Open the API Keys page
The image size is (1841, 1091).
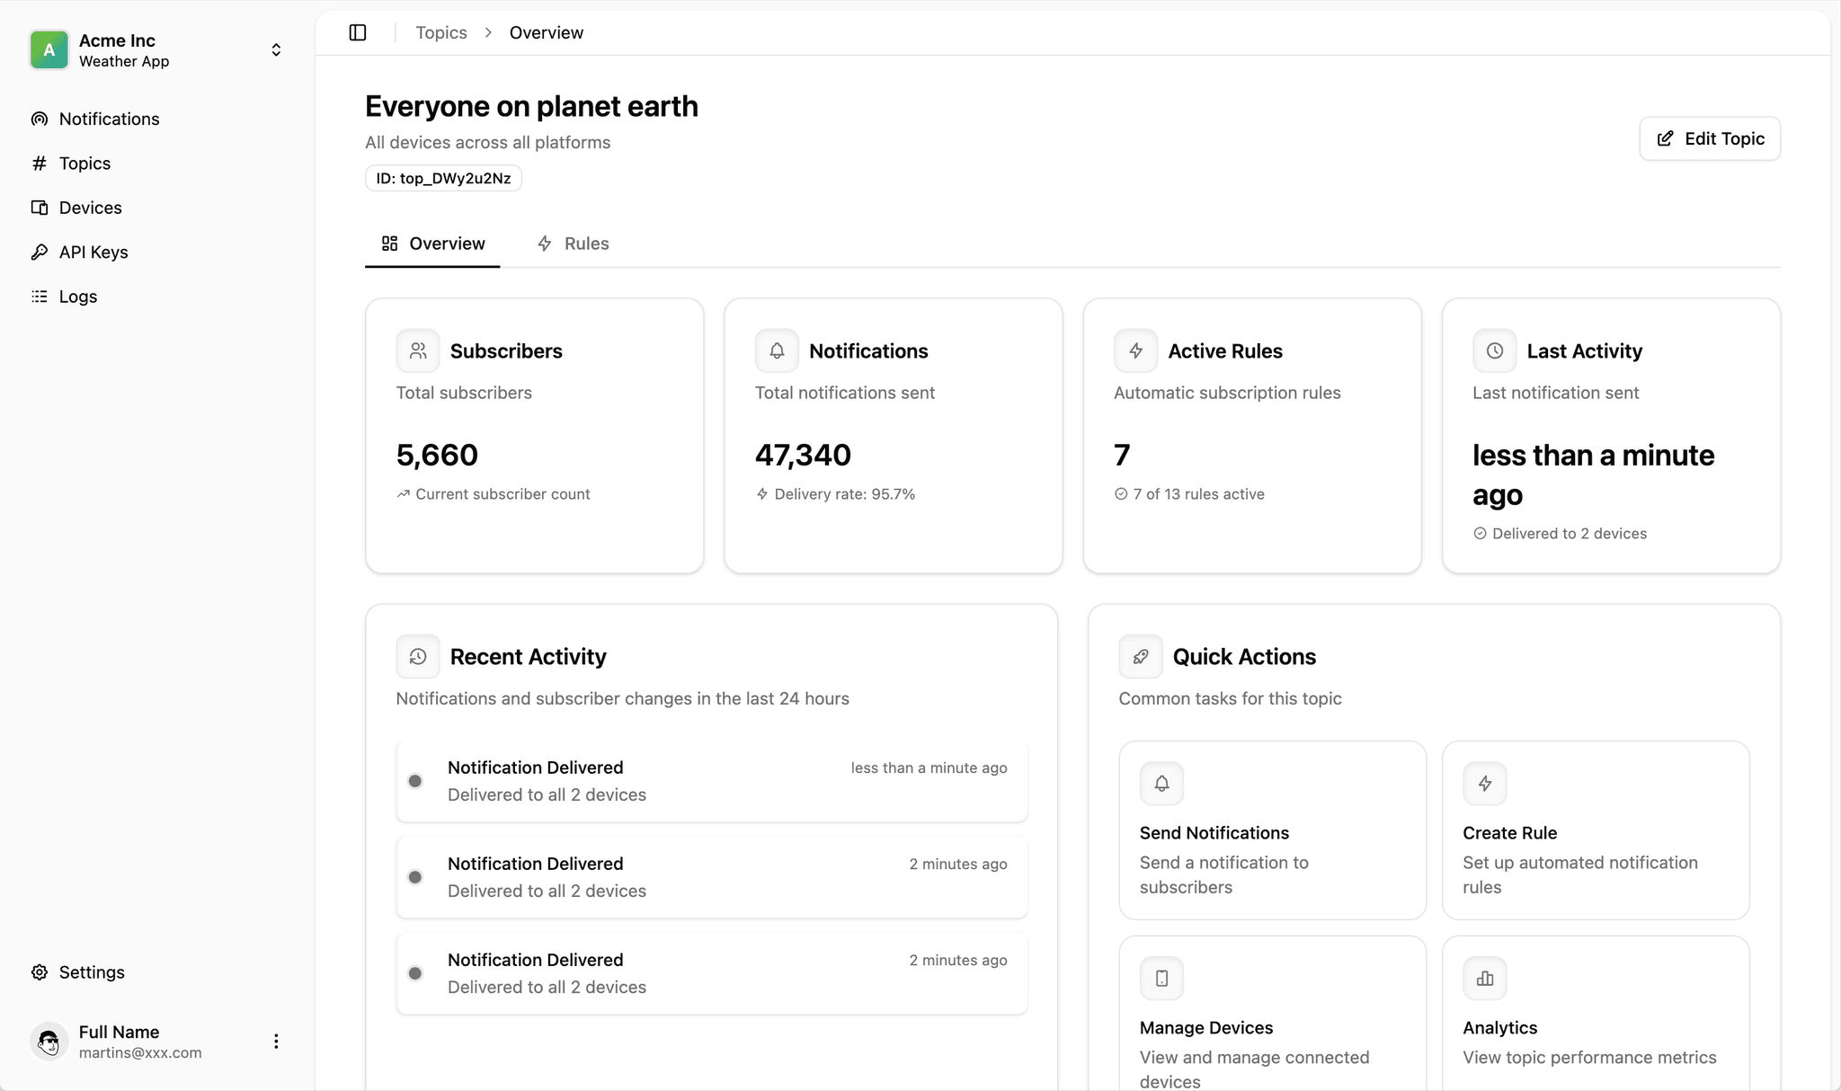[93, 252]
